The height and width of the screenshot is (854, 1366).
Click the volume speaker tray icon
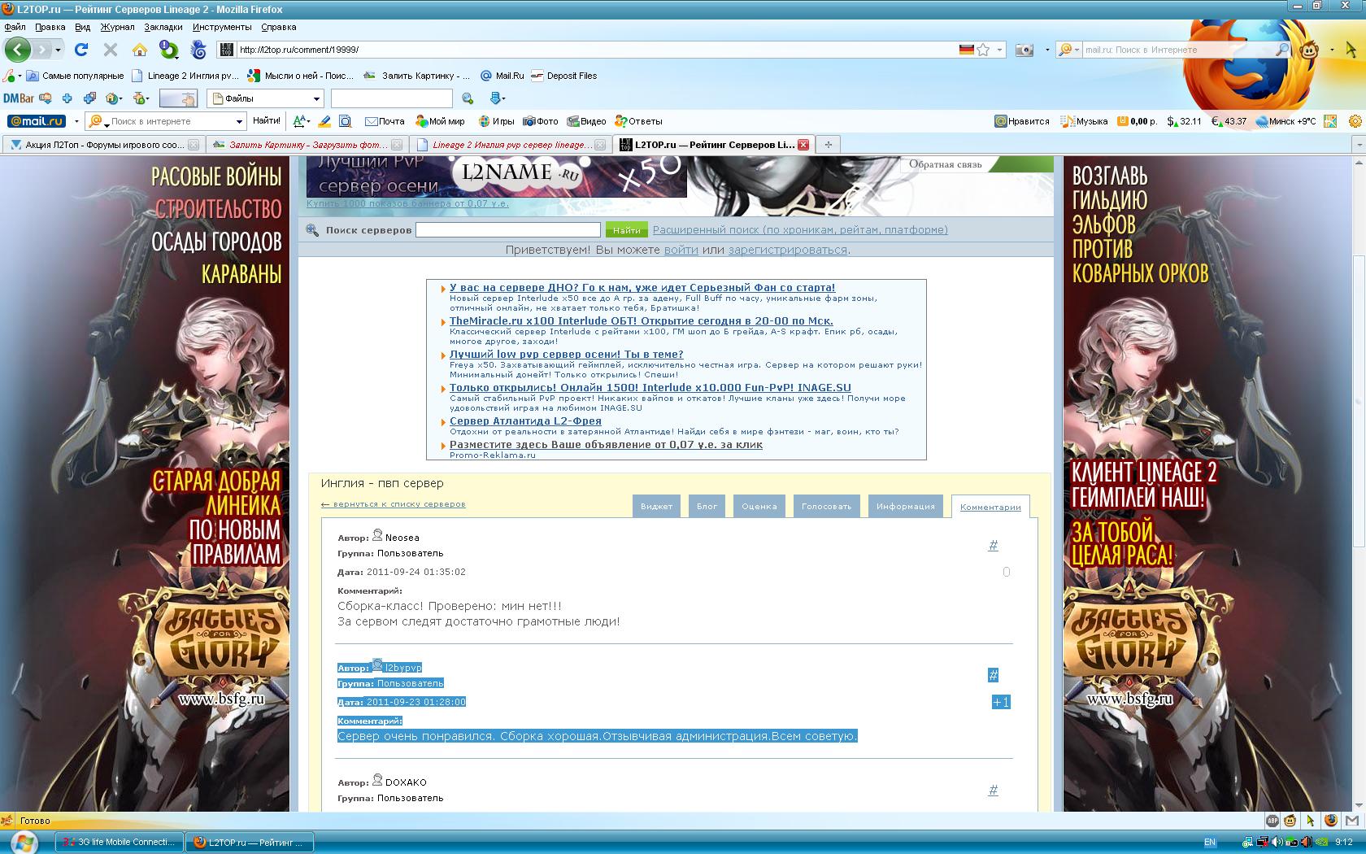point(1277,842)
